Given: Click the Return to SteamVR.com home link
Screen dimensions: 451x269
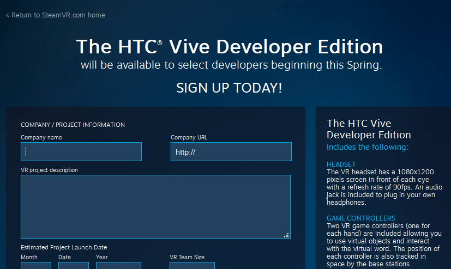Looking at the screenshot, I should [56, 15].
